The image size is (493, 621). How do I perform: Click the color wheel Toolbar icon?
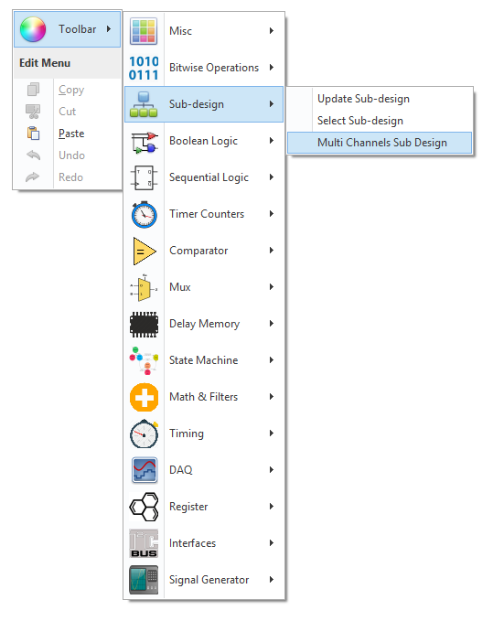[33, 29]
